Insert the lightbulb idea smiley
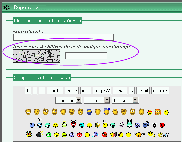The image size is (182, 142). [40, 123]
